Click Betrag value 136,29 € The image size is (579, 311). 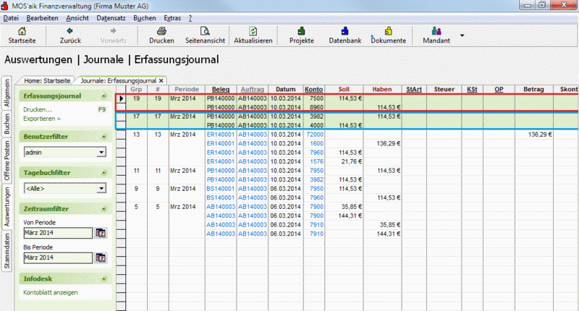click(x=540, y=135)
